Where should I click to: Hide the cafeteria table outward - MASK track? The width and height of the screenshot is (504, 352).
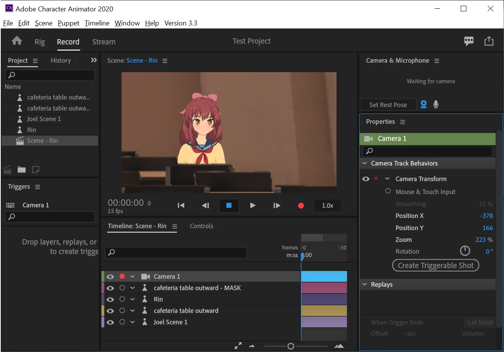[x=110, y=288]
